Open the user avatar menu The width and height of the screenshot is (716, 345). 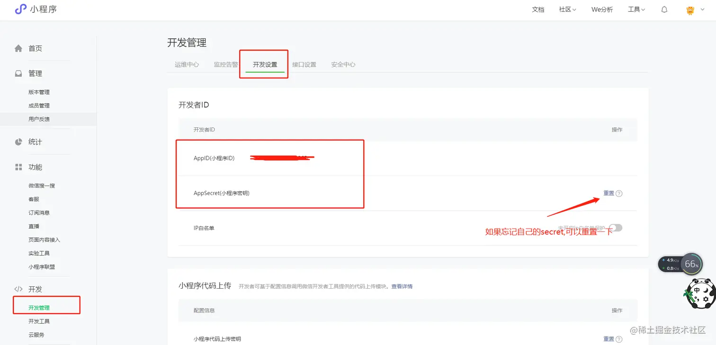point(690,9)
